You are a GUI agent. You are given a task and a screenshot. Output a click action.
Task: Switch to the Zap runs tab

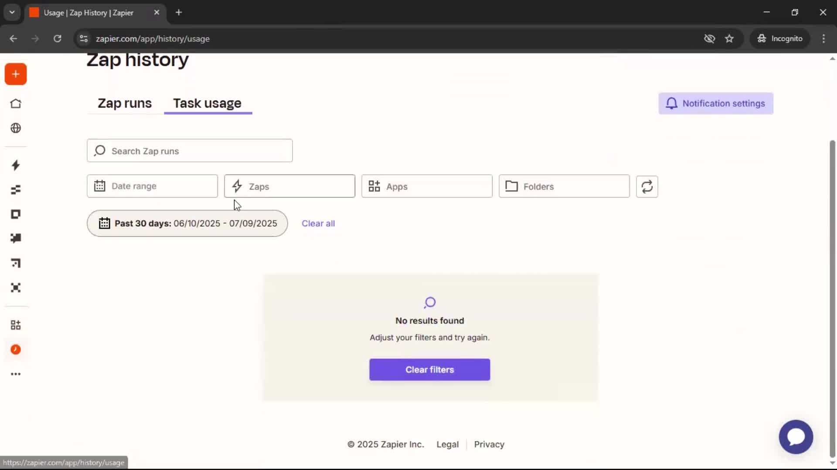point(125,103)
